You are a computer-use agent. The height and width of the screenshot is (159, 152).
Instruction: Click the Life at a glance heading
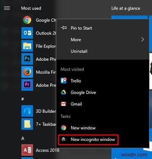[126, 8]
